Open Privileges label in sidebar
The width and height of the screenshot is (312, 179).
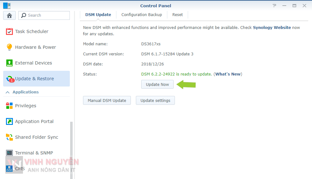pyautogui.click(x=26, y=106)
